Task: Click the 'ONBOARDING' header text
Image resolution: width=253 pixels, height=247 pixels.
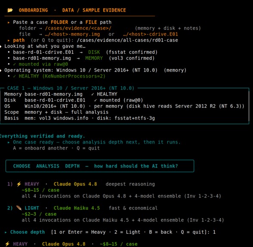Action: point(33,10)
